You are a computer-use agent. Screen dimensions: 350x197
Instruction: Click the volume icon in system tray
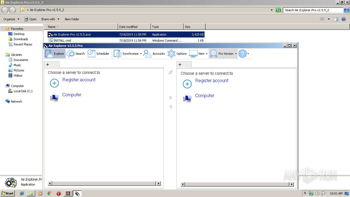click(317, 193)
